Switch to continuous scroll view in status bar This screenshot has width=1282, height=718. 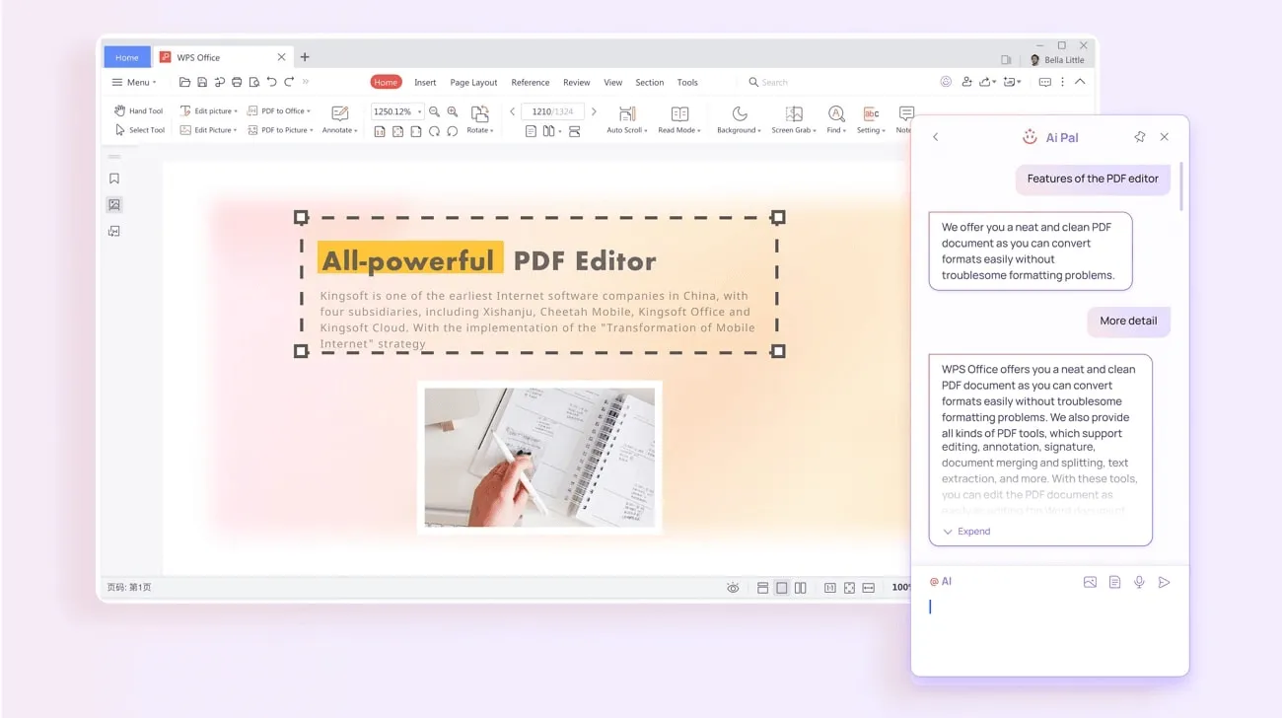pos(762,587)
